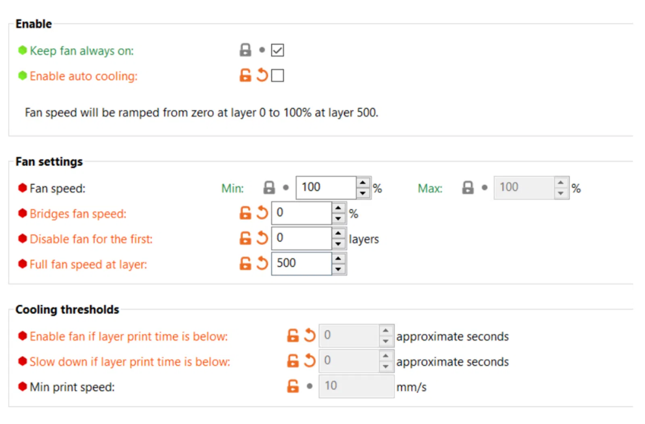The image size is (645, 424).
Task: Click orange unlock icon for Enable auto cooling
Action: point(245,75)
